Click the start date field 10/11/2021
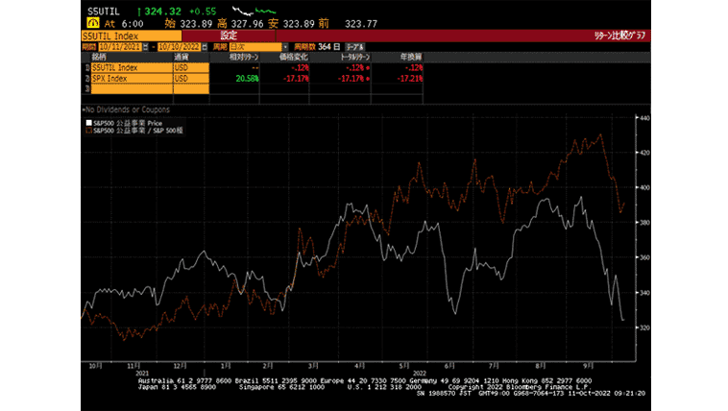This screenshot has height=411, width=728. coord(117,46)
